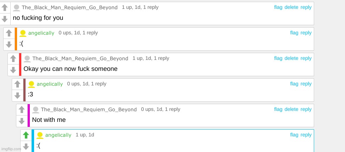Toggle upvote on the topmost comment
This screenshot has height=152, width=345.
(5, 7)
